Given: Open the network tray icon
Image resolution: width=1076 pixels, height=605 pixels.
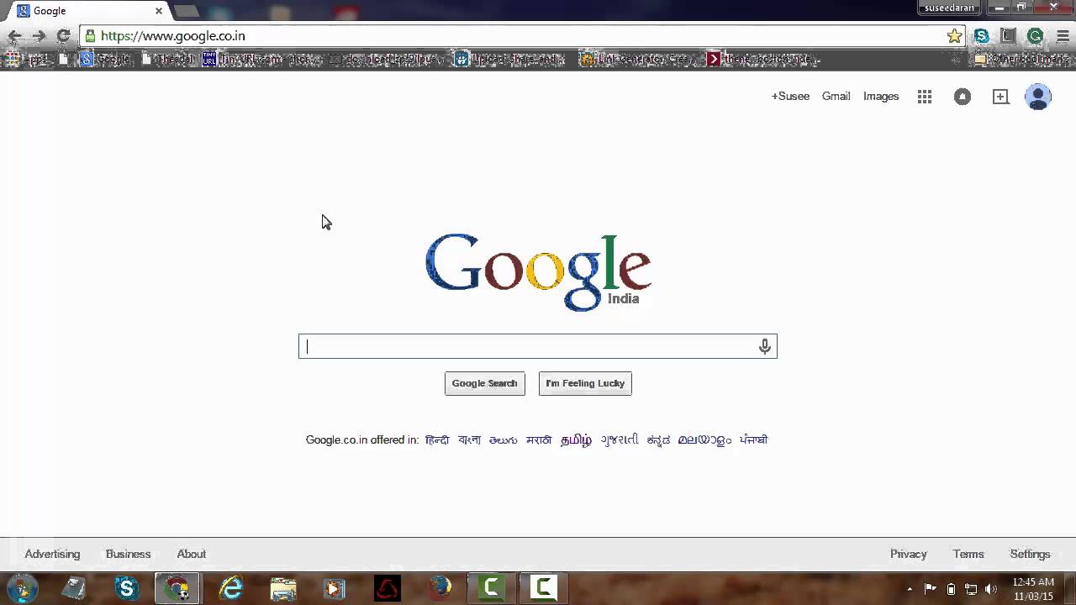Looking at the screenshot, I should point(971,589).
